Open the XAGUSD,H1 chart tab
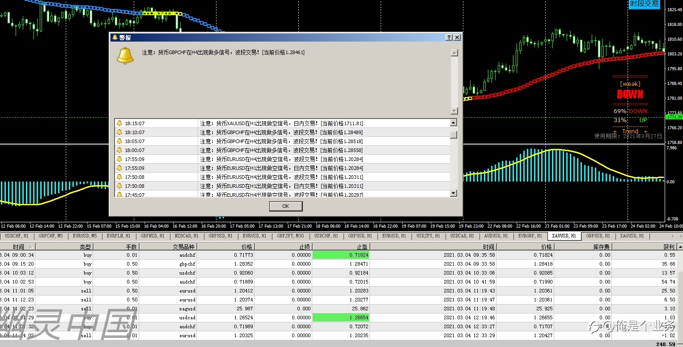Image resolution: width=683 pixels, height=347 pixels. pyautogui.click(x=632, y=236)
